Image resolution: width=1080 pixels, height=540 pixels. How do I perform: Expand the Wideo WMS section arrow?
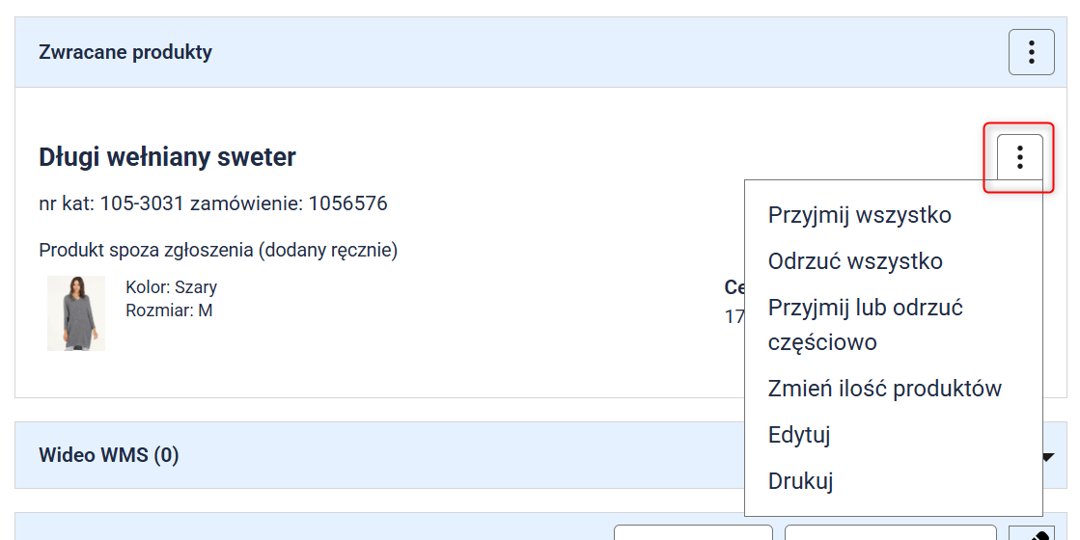coord(1048,456)
